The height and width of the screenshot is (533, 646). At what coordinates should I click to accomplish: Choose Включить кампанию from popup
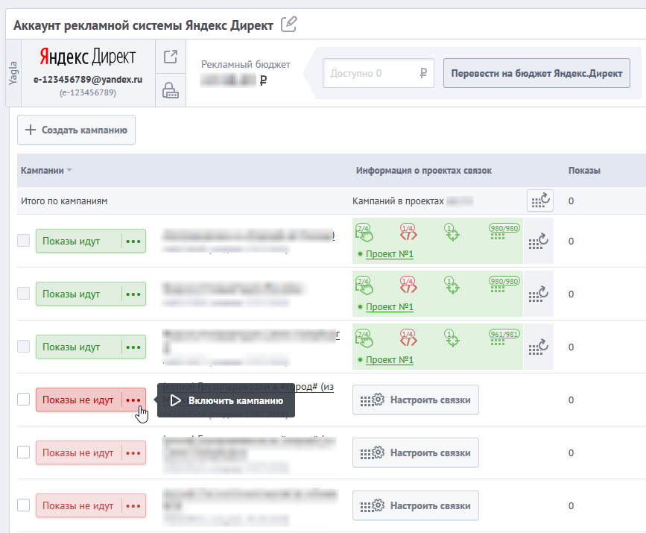pyautogui.click(x=227, y=400)
